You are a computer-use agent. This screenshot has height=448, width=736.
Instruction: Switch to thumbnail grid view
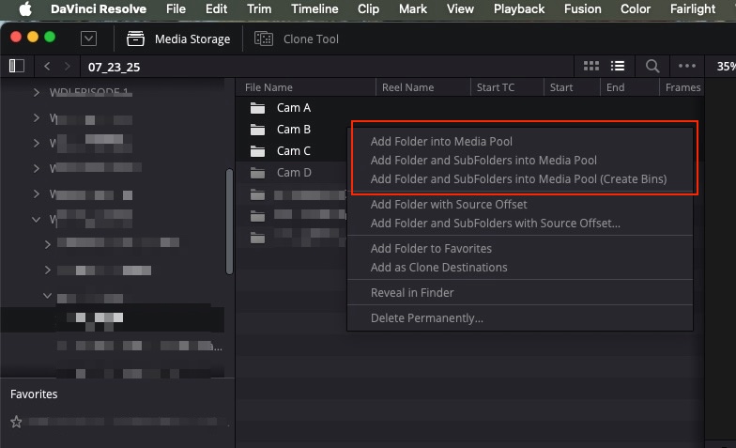coord(591,66)
